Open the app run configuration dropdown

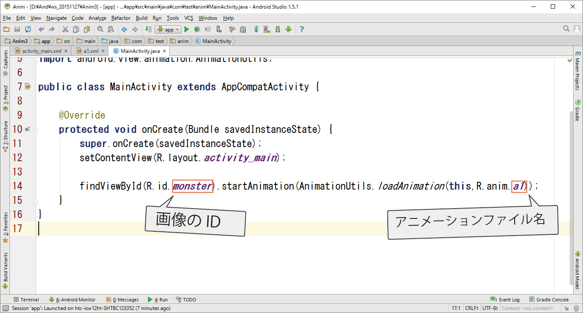click(168, 29)
